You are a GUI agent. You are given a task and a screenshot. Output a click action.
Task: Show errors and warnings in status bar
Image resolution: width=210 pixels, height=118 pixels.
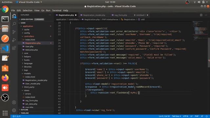[16, 116]
